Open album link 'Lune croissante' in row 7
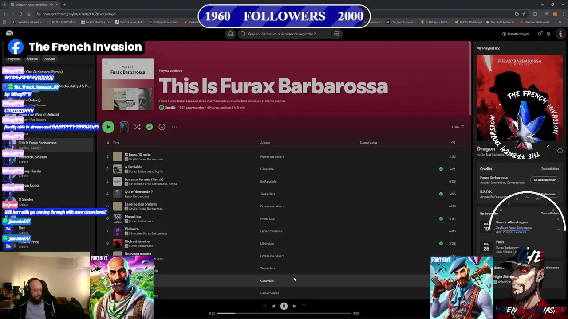 coord(271,231)
